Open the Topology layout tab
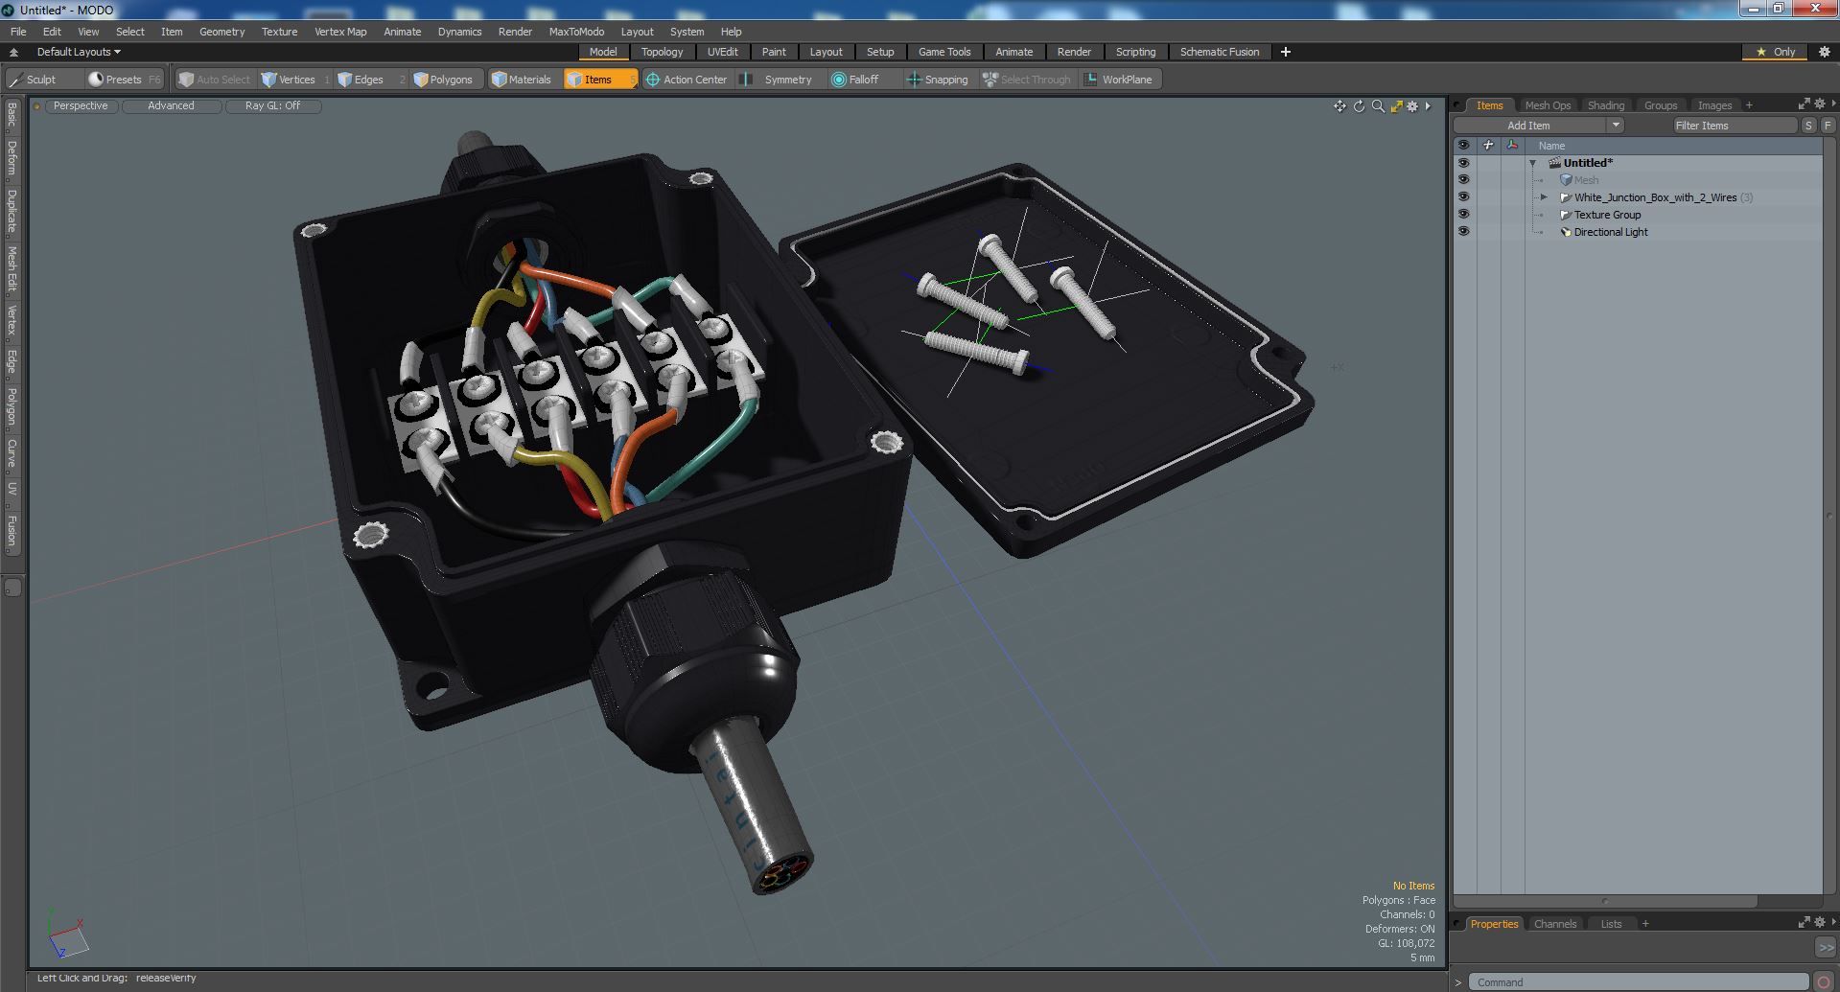Viewport: 1840px width, 992px height. click(662, 52)
